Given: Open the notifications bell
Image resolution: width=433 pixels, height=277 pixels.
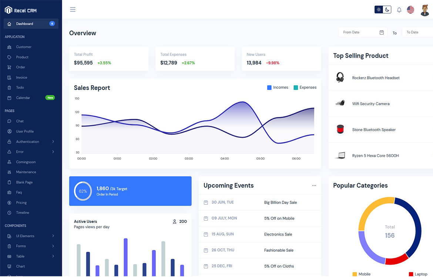Looking at the screenshot, I should (399, 10).
